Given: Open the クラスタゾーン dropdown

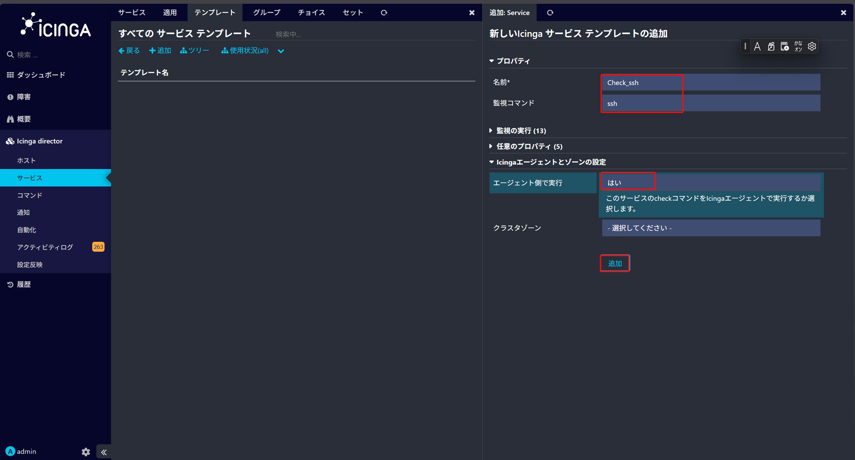Looking at the screenshot, I should pos(711,228).
